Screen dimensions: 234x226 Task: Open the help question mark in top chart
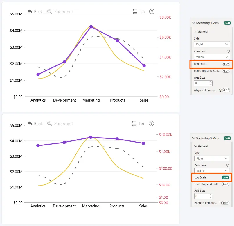pos(152,12)
